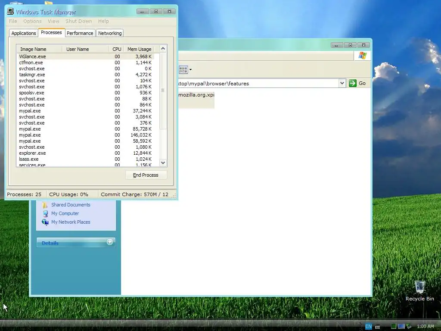Screen dimensions: 441x331
Task: Sort processes by Mem Usage column
Action: point(138,49)
